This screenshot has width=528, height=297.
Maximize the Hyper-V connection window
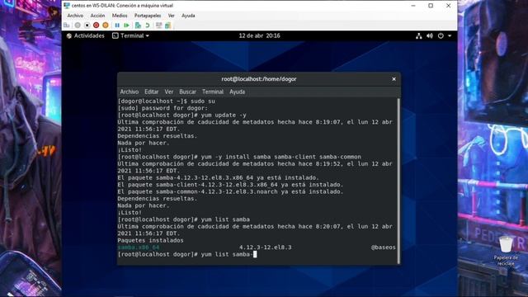pos(431,6)
